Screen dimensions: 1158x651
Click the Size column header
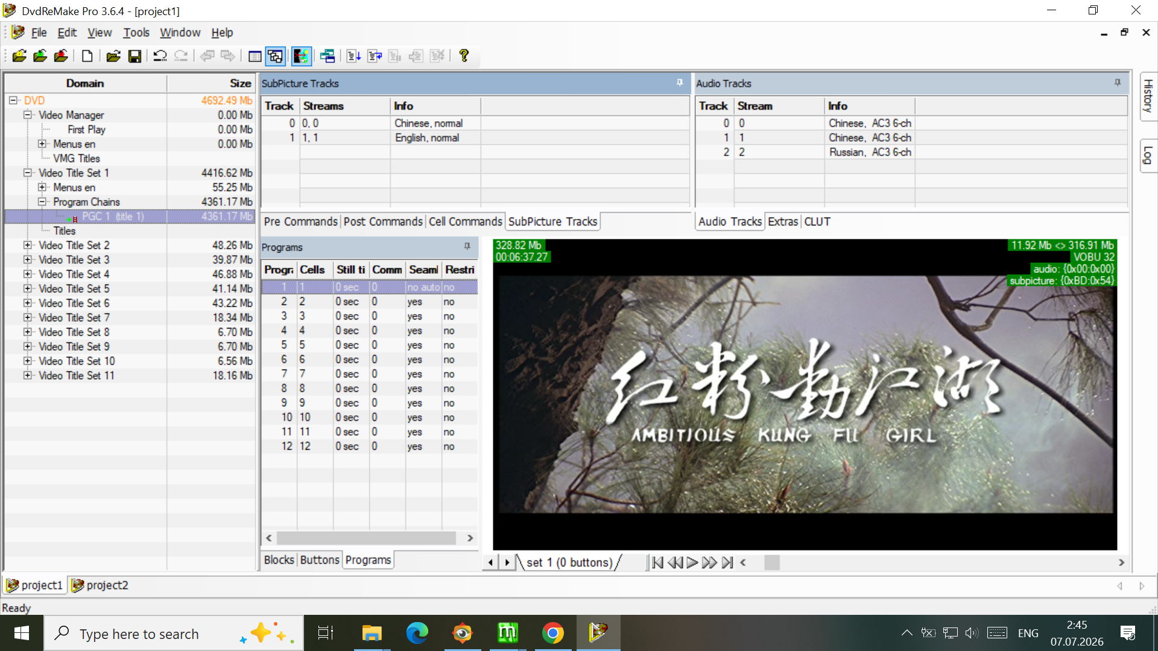211,83
